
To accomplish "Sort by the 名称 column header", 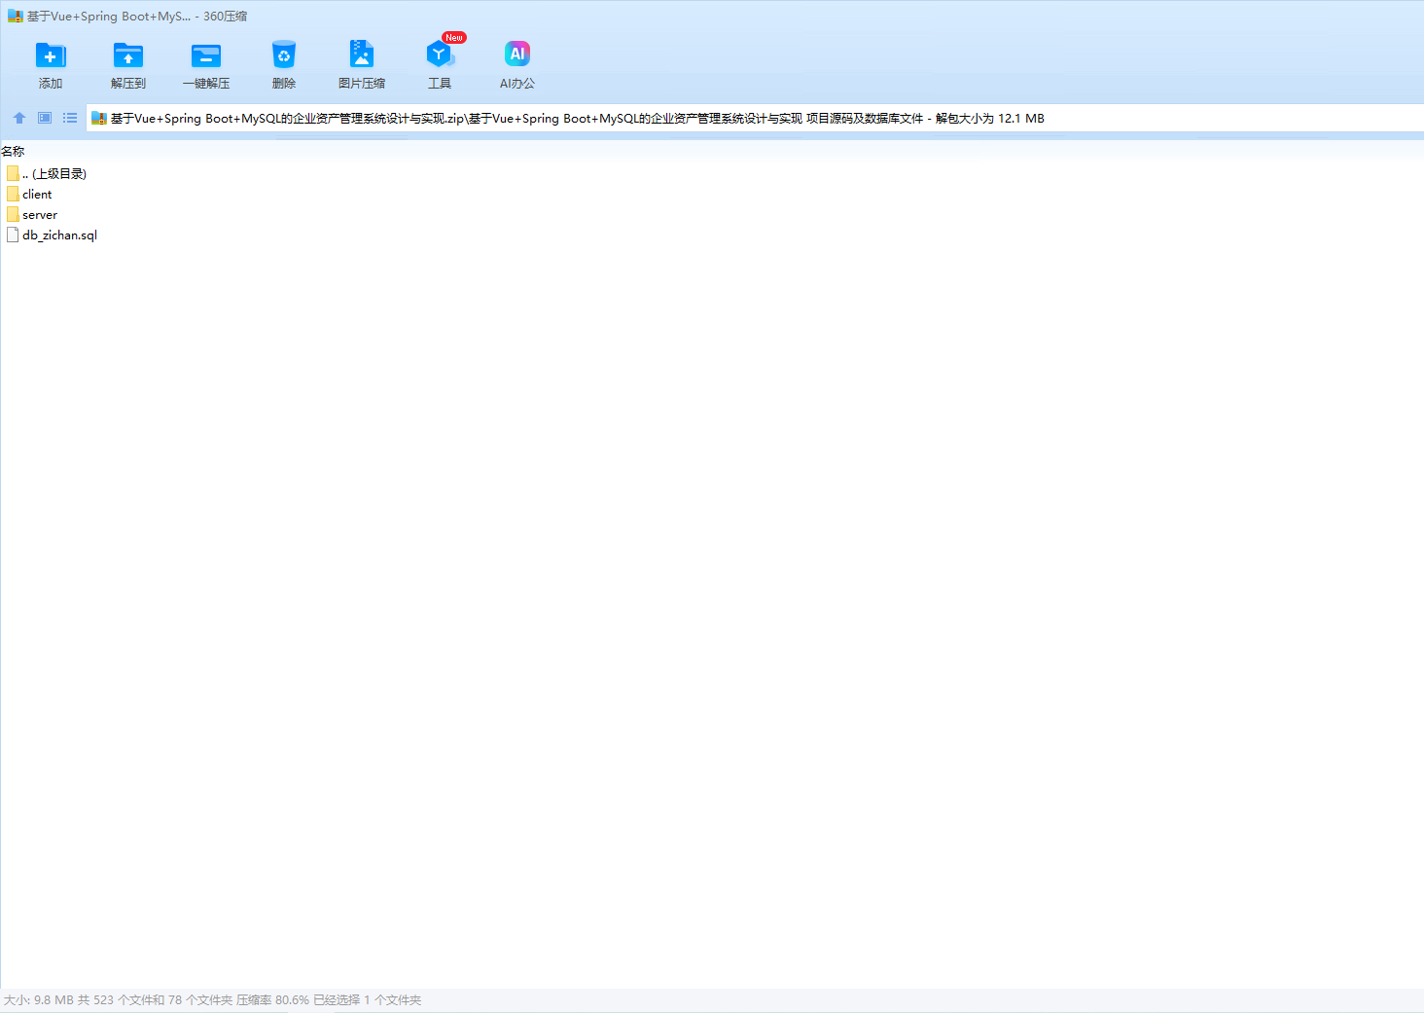I will (14, 151).
